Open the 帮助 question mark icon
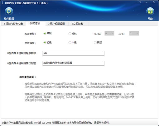The height and width of the screenshot is (126, 159). pos(150,11)
